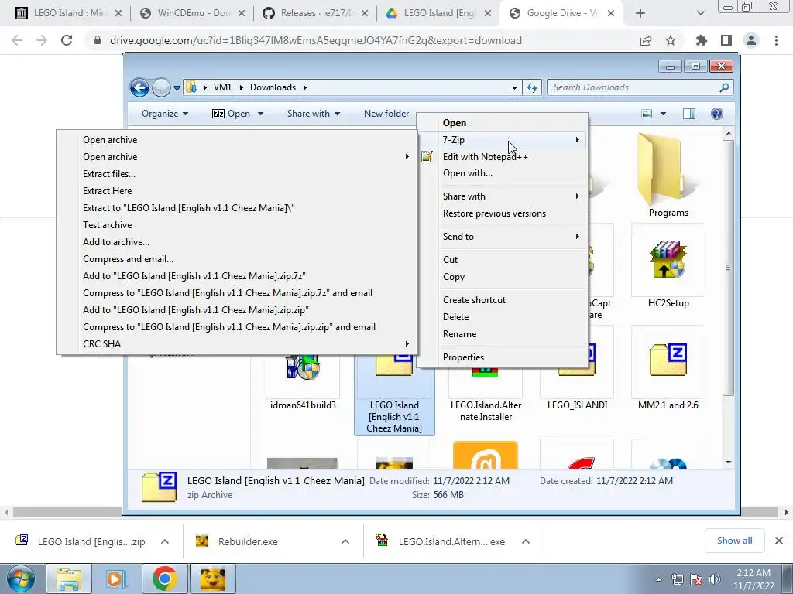Viewport: 793px width, 594px height.
Task: Click the search icon in Search Downloads
Action: 724,87
